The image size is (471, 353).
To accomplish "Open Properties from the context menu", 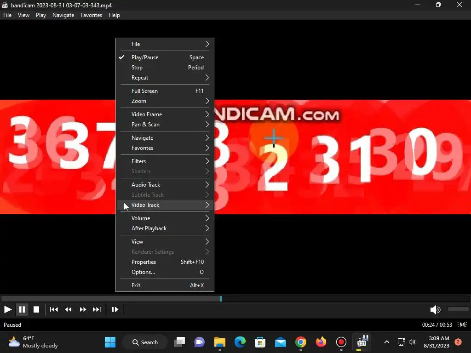I will (x=165, y=262).
